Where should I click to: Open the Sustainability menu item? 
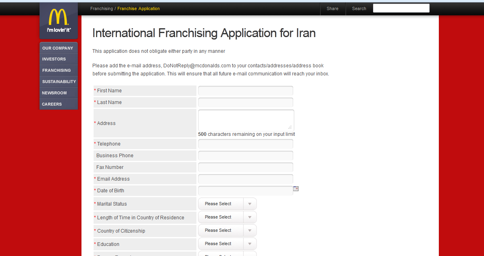point(59,82)
